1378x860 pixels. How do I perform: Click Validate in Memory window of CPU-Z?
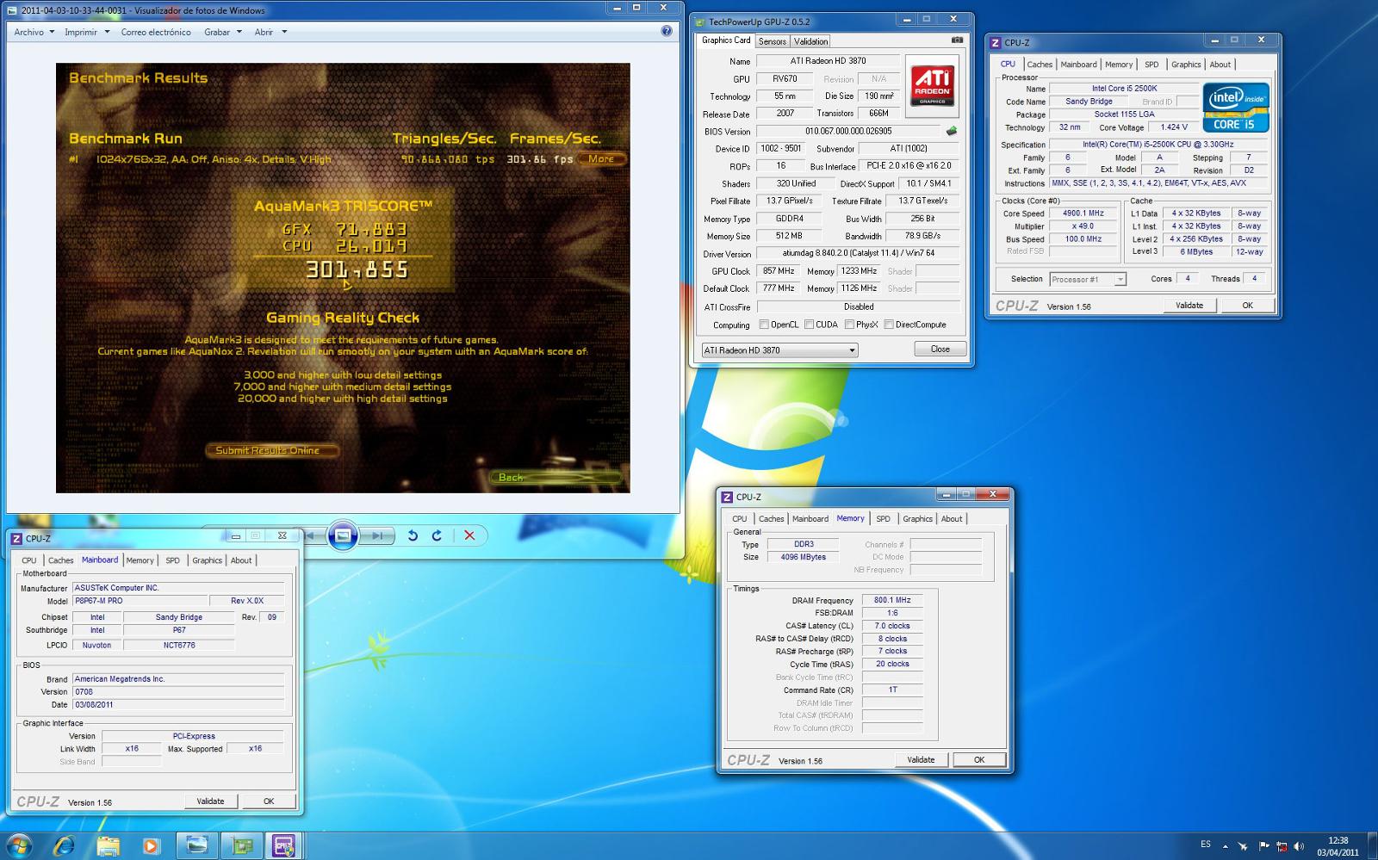pos(921,759)
